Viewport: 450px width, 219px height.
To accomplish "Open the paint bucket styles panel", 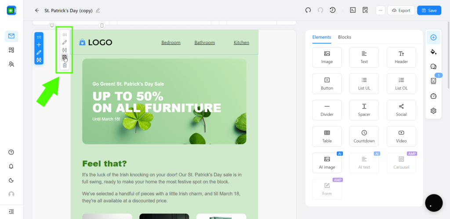I will (x=433, y=52).
